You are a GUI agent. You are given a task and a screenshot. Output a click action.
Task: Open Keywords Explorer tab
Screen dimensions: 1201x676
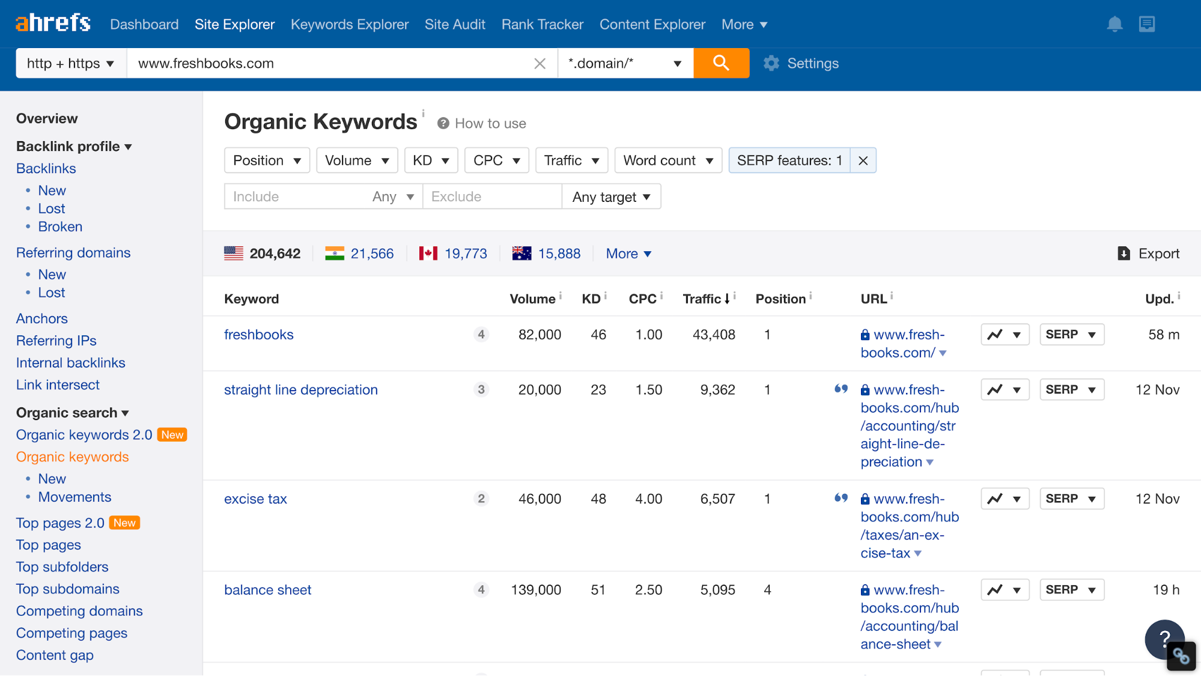tap(350, 24)
